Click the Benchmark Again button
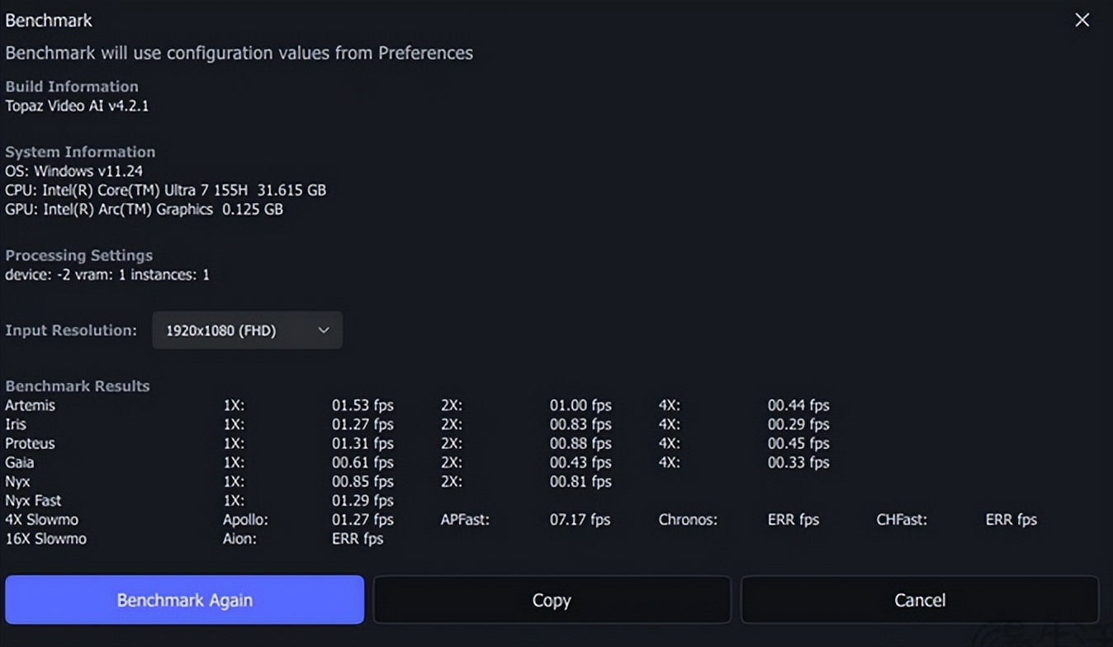1113x647 pixels. click(x=184, y=600)
